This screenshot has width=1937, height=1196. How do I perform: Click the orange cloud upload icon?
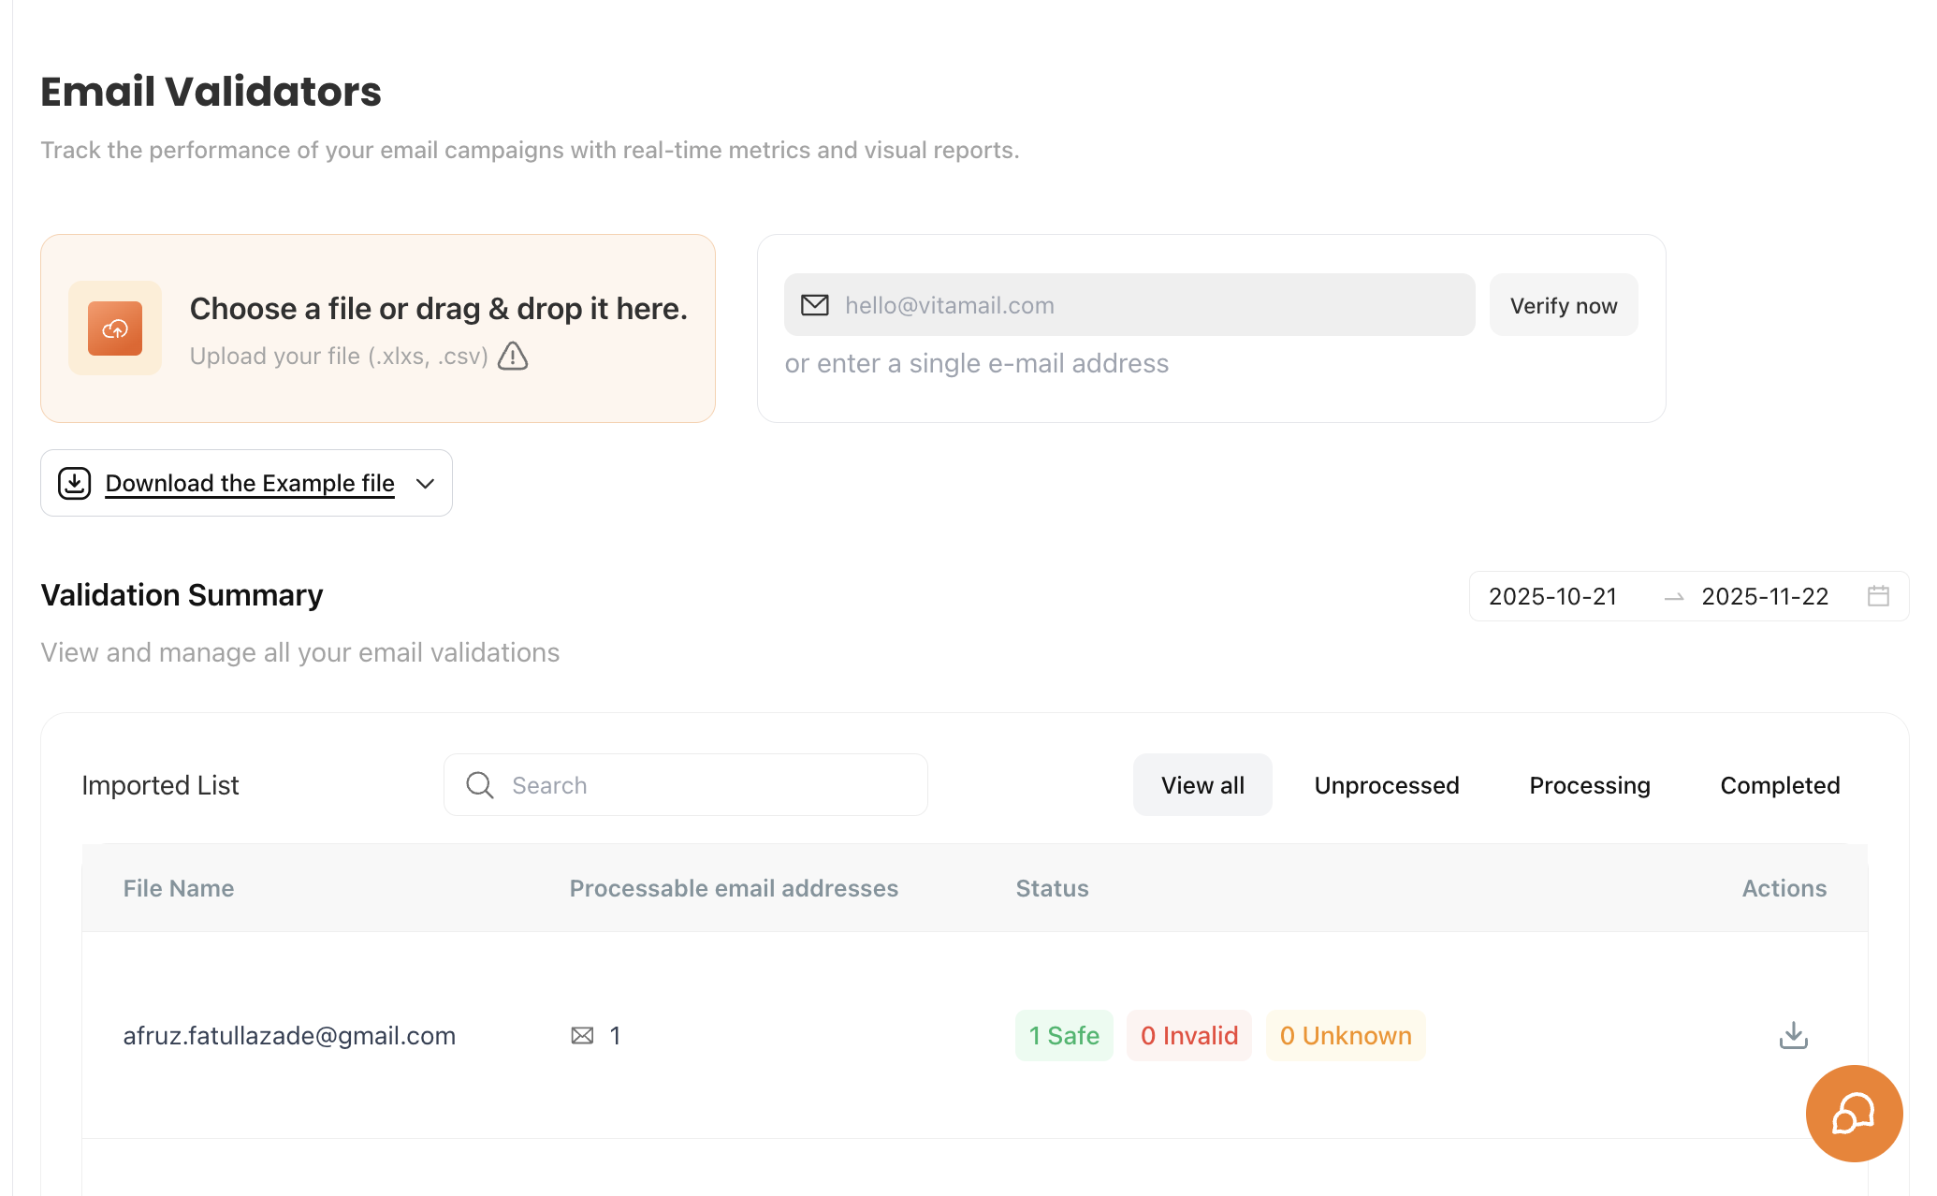click(x=115, y=328)
